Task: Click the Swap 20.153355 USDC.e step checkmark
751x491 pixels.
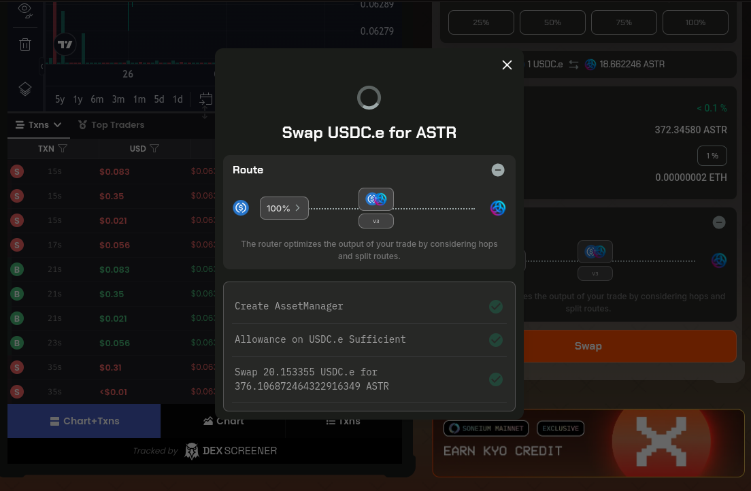Action: point(496,379)
